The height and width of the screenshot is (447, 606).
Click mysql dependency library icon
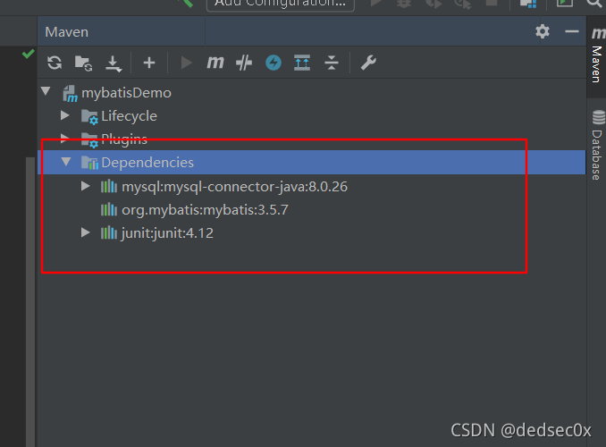tap(109, 186)
